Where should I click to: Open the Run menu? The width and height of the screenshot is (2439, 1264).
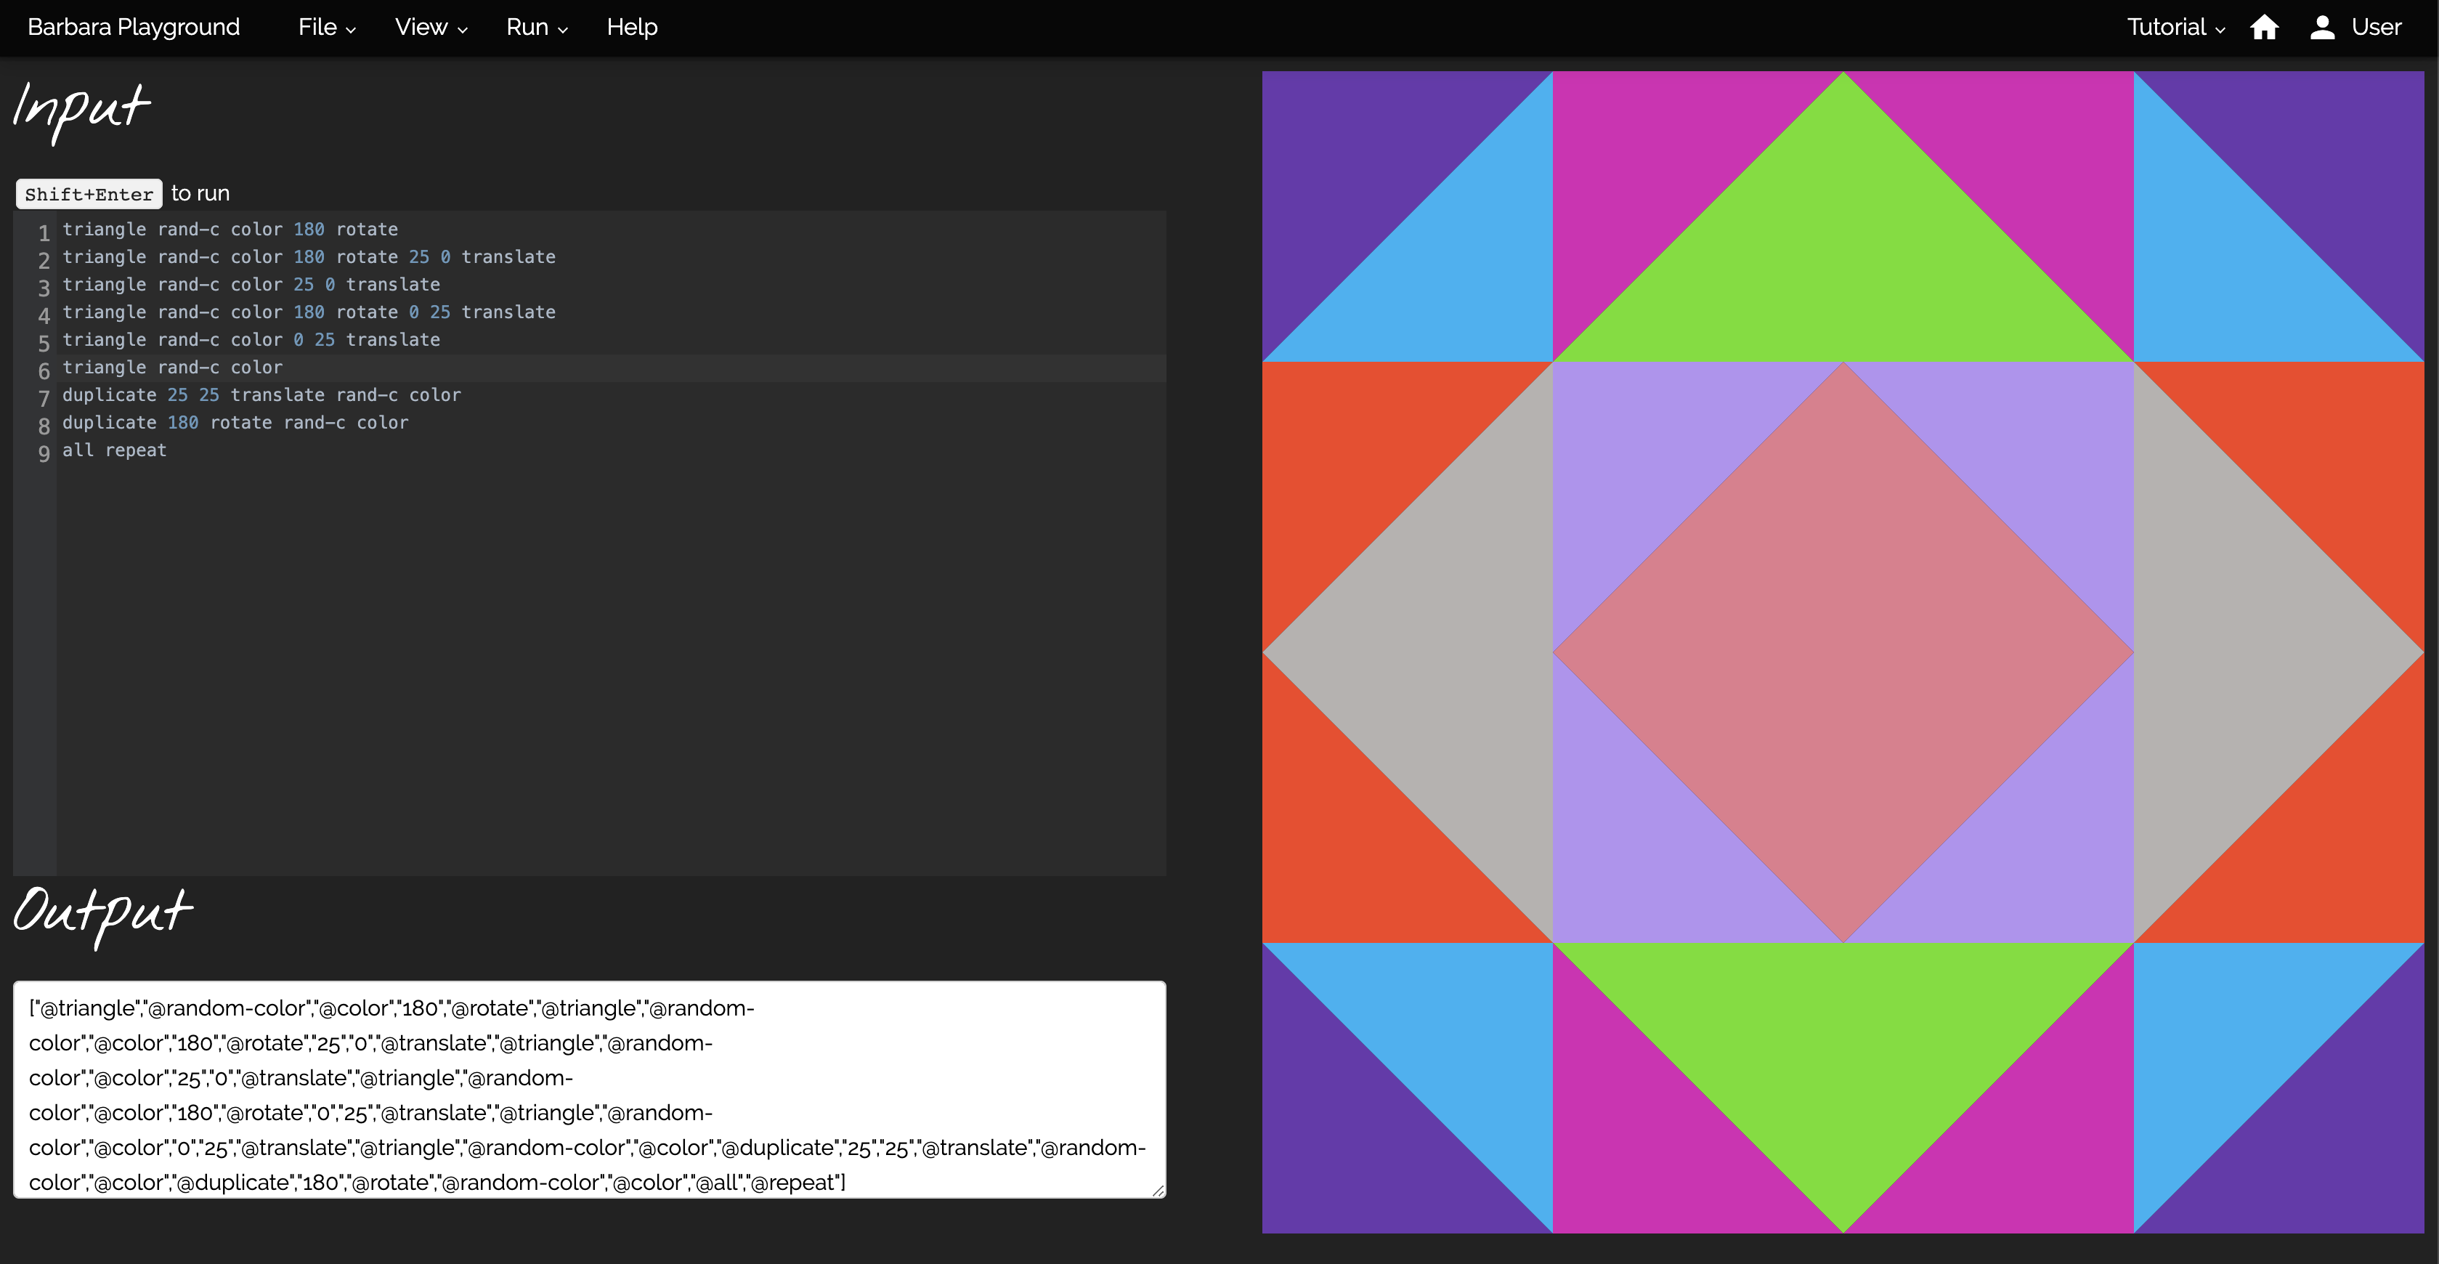pyautogui.click(x=536, y=28)
